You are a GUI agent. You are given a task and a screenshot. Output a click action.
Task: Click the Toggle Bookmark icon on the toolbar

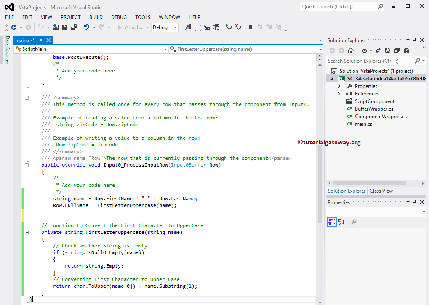click(250, 27)
